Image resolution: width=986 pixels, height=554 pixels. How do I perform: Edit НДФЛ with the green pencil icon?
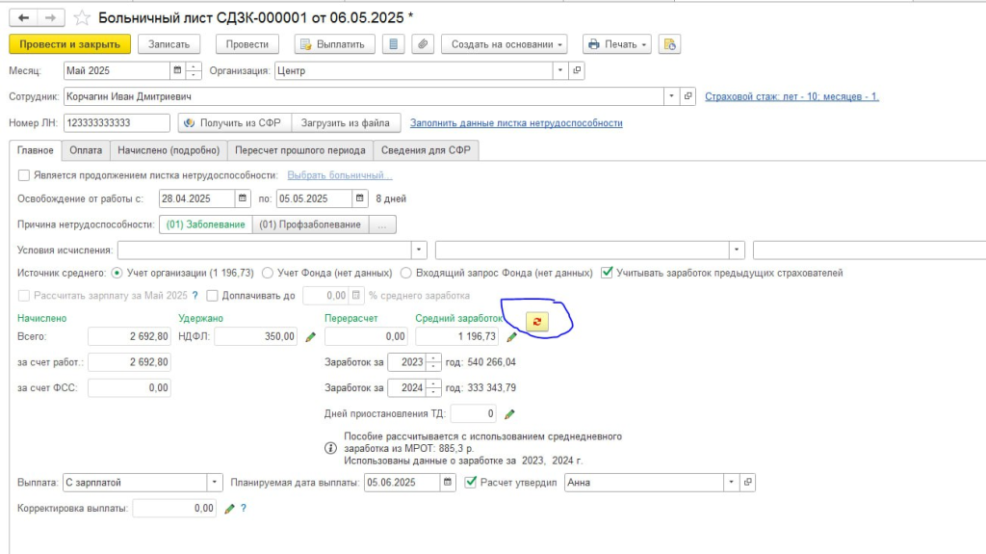click(x=310, y=337)
